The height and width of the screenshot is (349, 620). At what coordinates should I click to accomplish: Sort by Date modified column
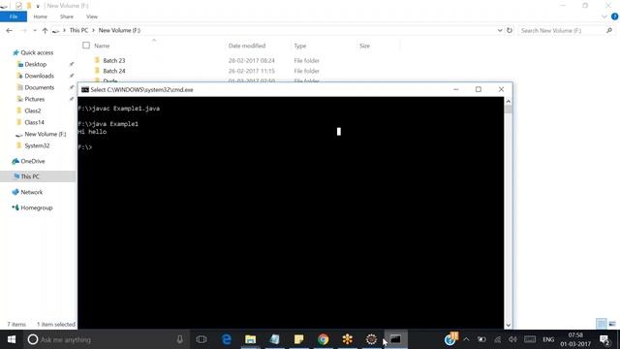247,46
